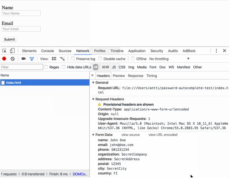Click the Your Name input field
The image size is (237, 183).
(x=21, y=13)
